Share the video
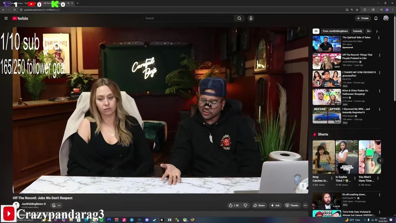Screen dimensions: 396x223 [x=259, y=205]
